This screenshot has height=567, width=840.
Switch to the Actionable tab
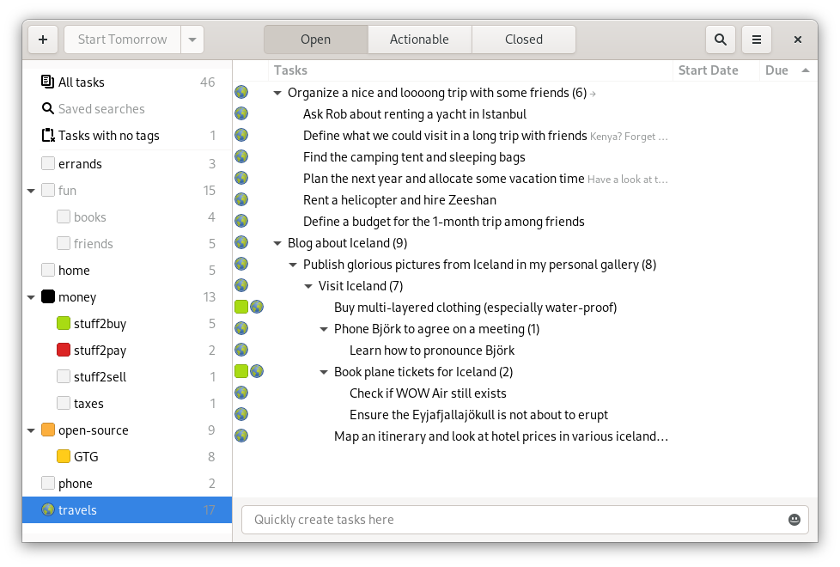tap(419, 40)
